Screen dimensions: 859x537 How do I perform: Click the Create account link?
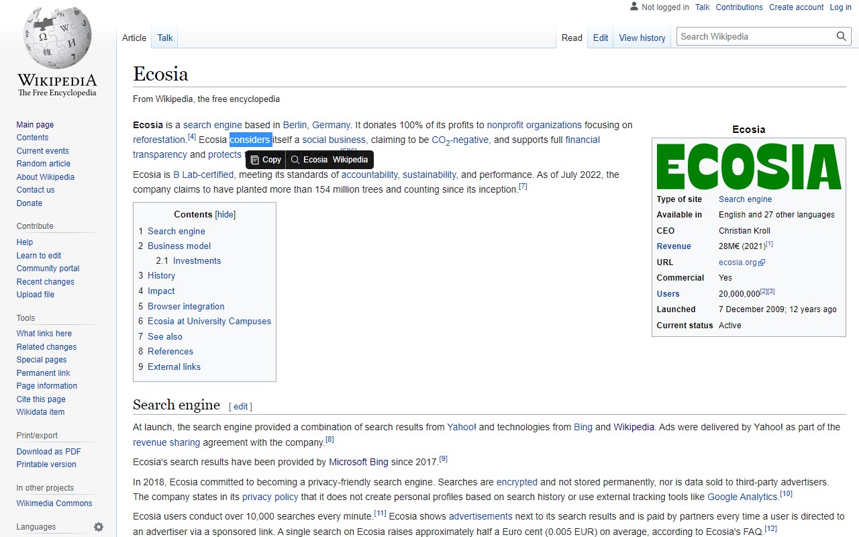[x=797, y=7]
